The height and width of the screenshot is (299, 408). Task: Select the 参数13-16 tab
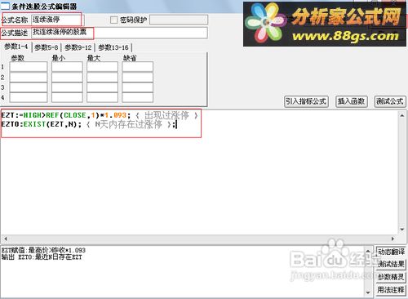(x=113, y=47)
